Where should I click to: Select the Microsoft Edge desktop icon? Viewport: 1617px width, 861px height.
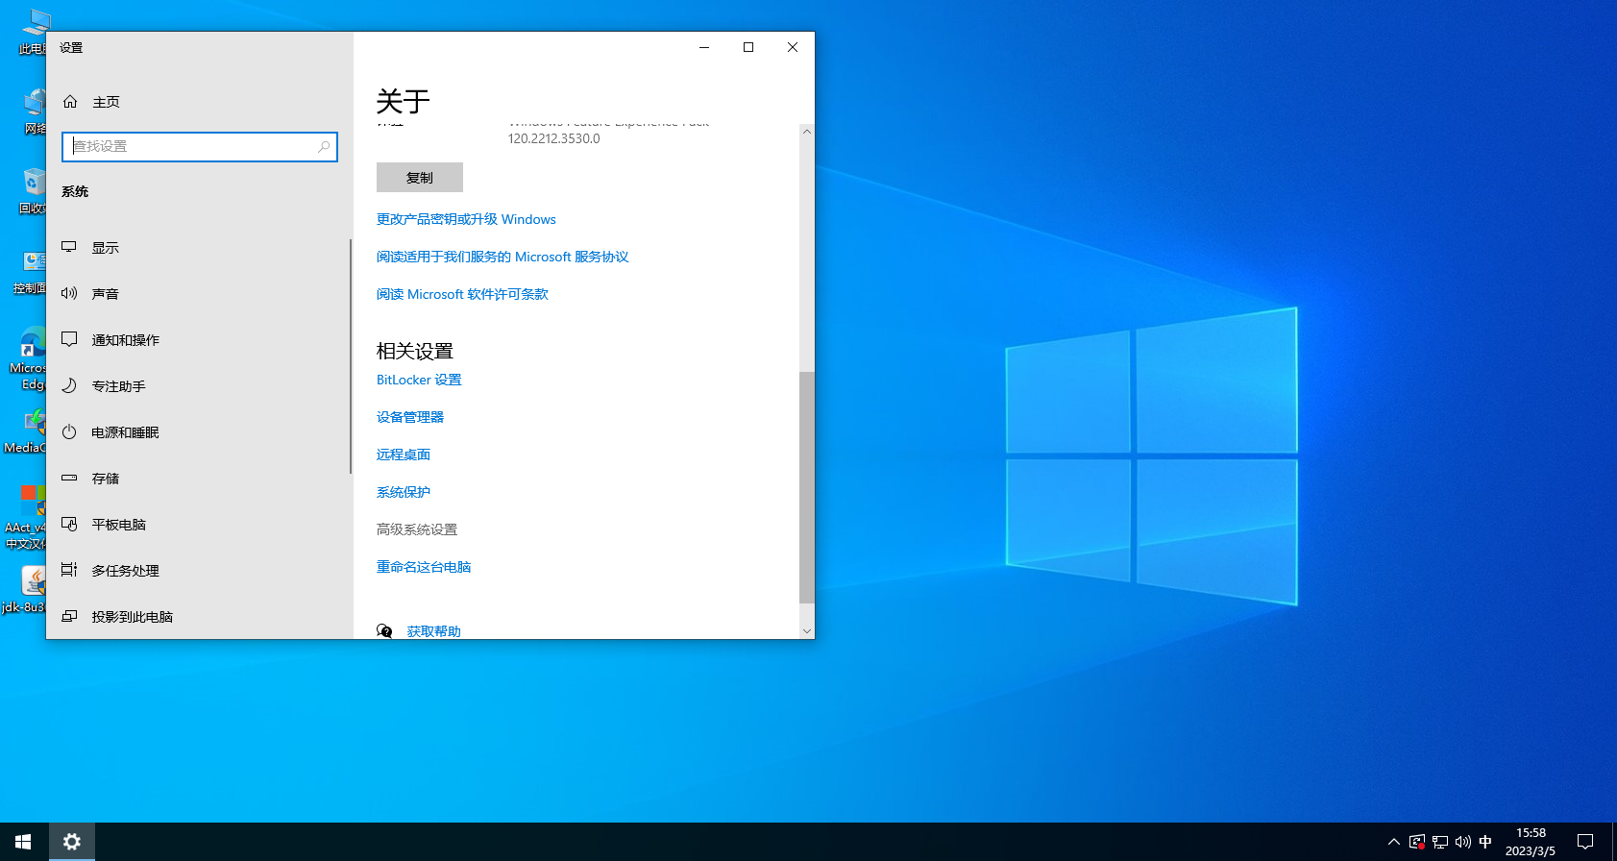pos(29,358)
